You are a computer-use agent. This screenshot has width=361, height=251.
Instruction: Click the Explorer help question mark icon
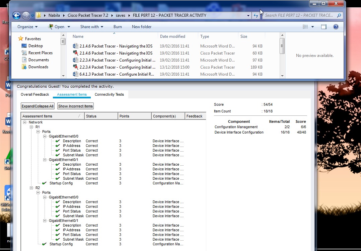pos(336,27)
